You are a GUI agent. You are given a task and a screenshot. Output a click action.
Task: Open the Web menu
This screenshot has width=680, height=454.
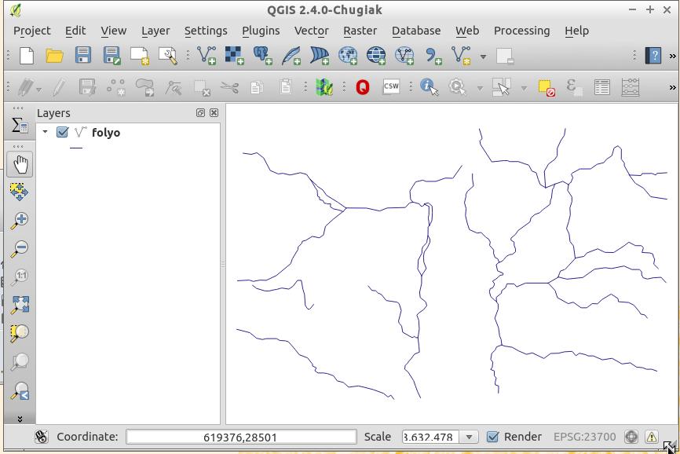[x=467, y=31]
